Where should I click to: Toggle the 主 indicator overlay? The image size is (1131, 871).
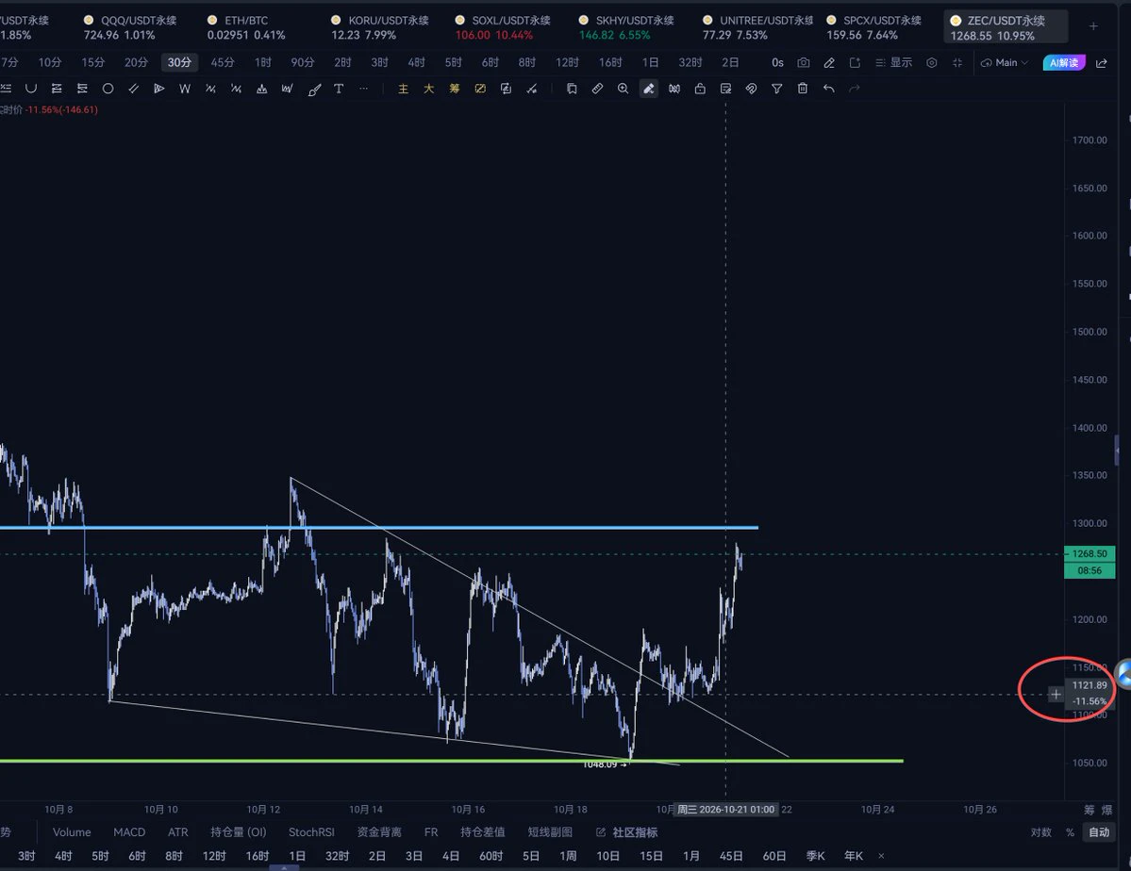pos(403,89)
